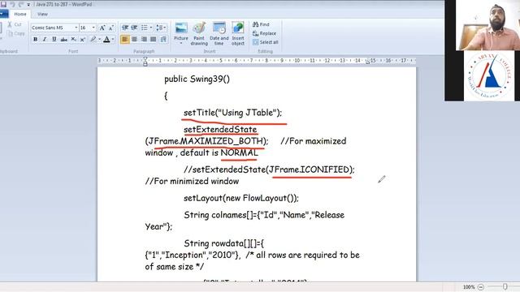Open list style dropdown arrow
Image resolution: width=520 pixels, height=292 pixels.
151,28
